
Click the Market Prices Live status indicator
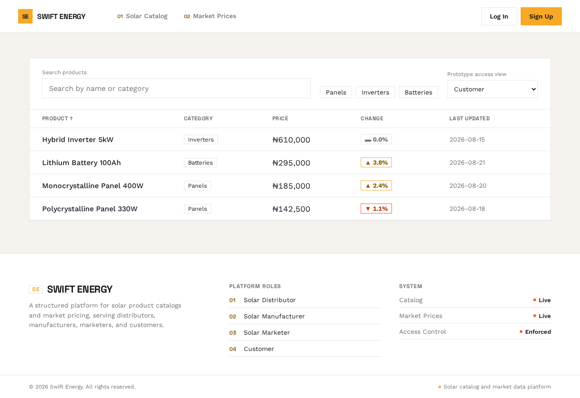(542, 316)
